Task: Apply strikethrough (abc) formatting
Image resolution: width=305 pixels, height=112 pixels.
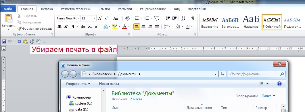Action: click(83, 27)
